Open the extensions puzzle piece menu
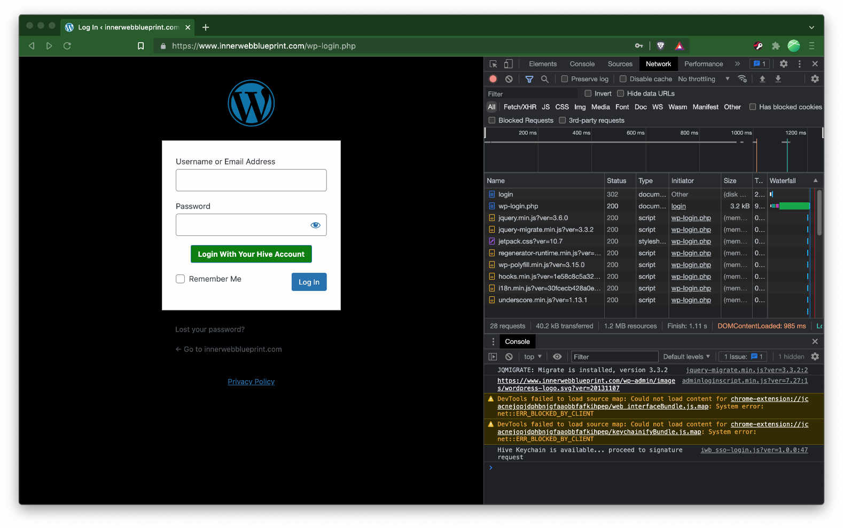Viewport: 843px width, 528px height. 776,46
